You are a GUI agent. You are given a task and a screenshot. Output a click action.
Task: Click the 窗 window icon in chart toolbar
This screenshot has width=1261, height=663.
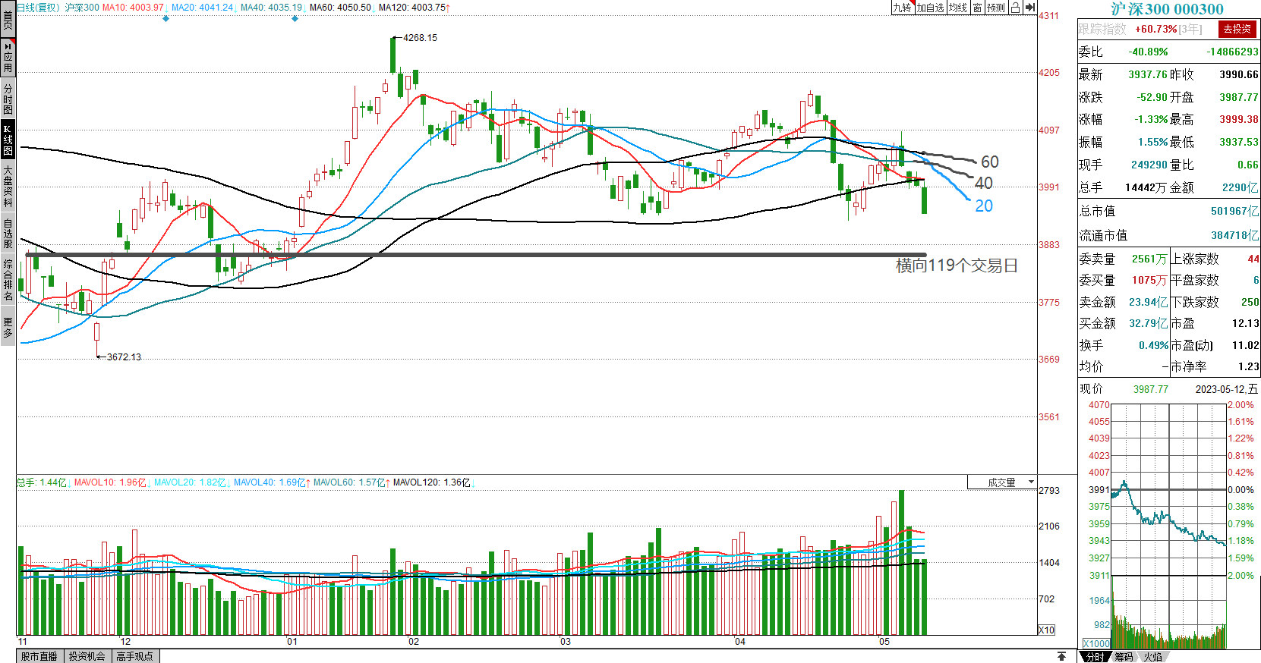click(x=977, y=8)
